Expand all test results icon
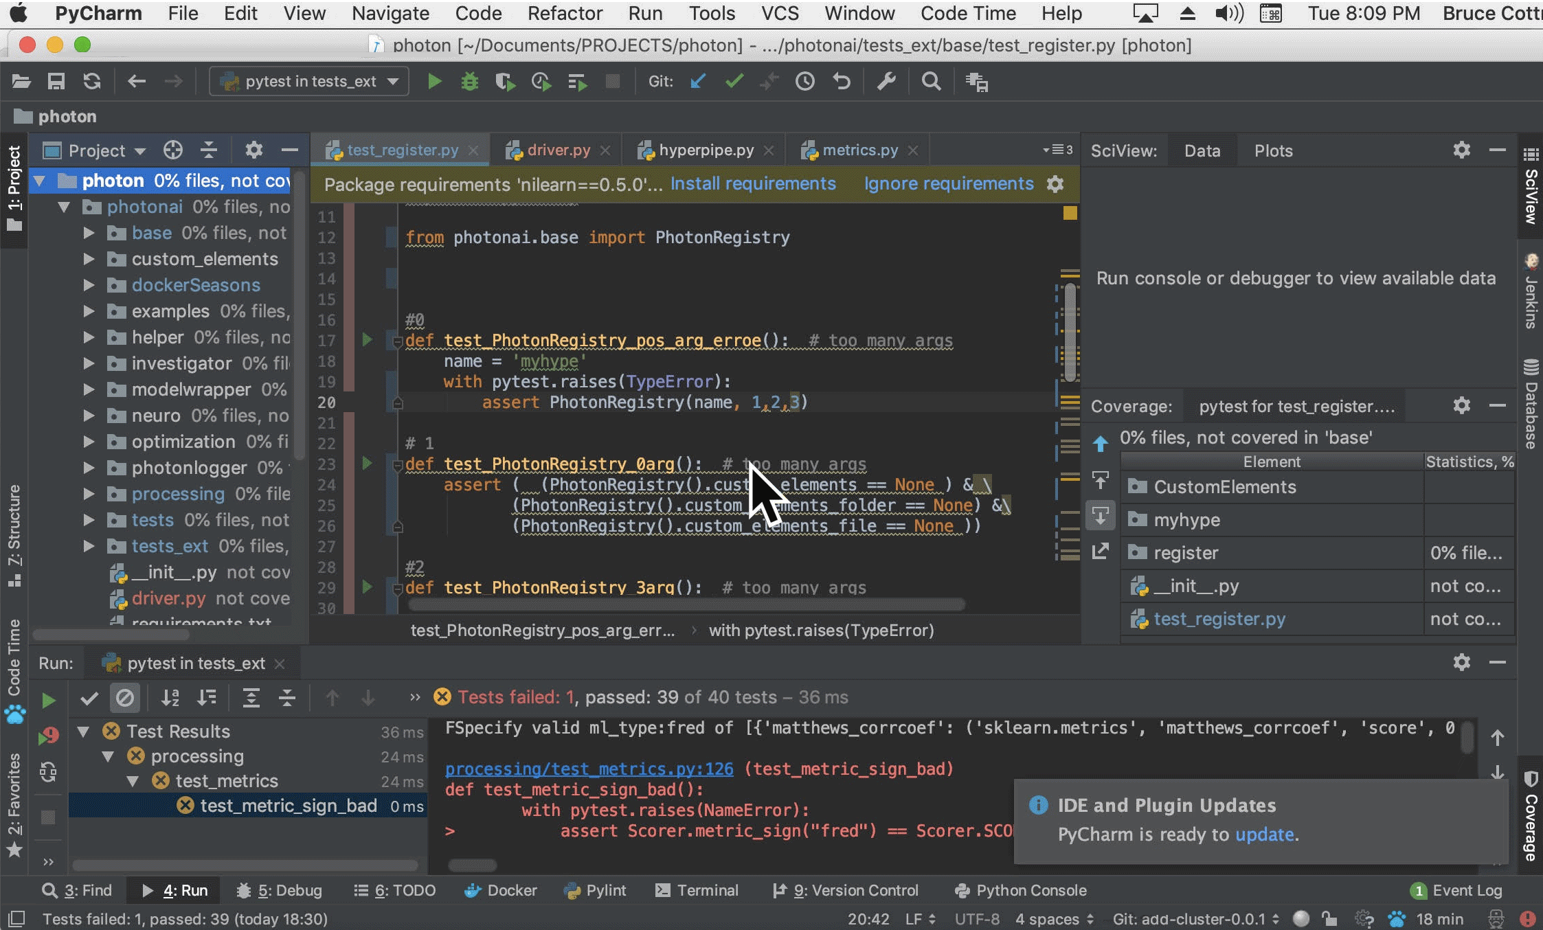This screenshot has height=930, width=1543. click(251, 699)
